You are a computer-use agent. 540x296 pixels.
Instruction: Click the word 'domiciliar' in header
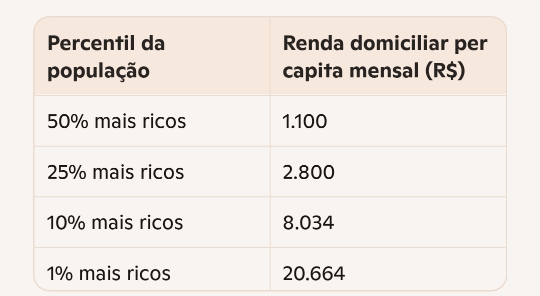point(399,43)
